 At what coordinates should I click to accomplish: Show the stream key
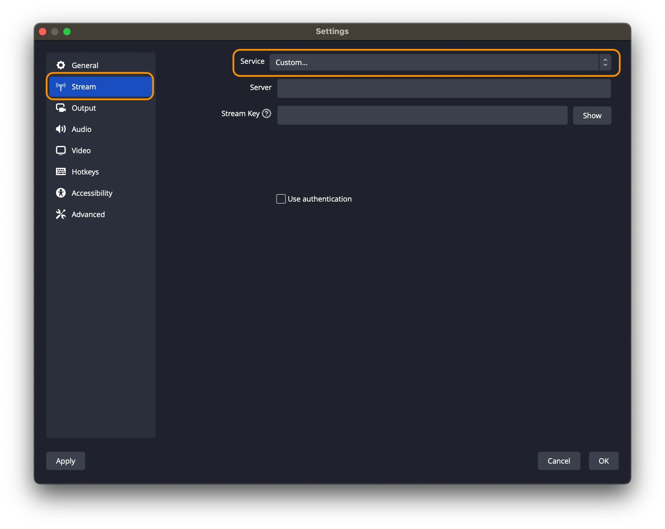click(592, 116)
